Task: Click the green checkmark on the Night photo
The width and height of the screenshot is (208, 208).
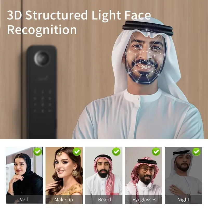Action: point(196,152)
